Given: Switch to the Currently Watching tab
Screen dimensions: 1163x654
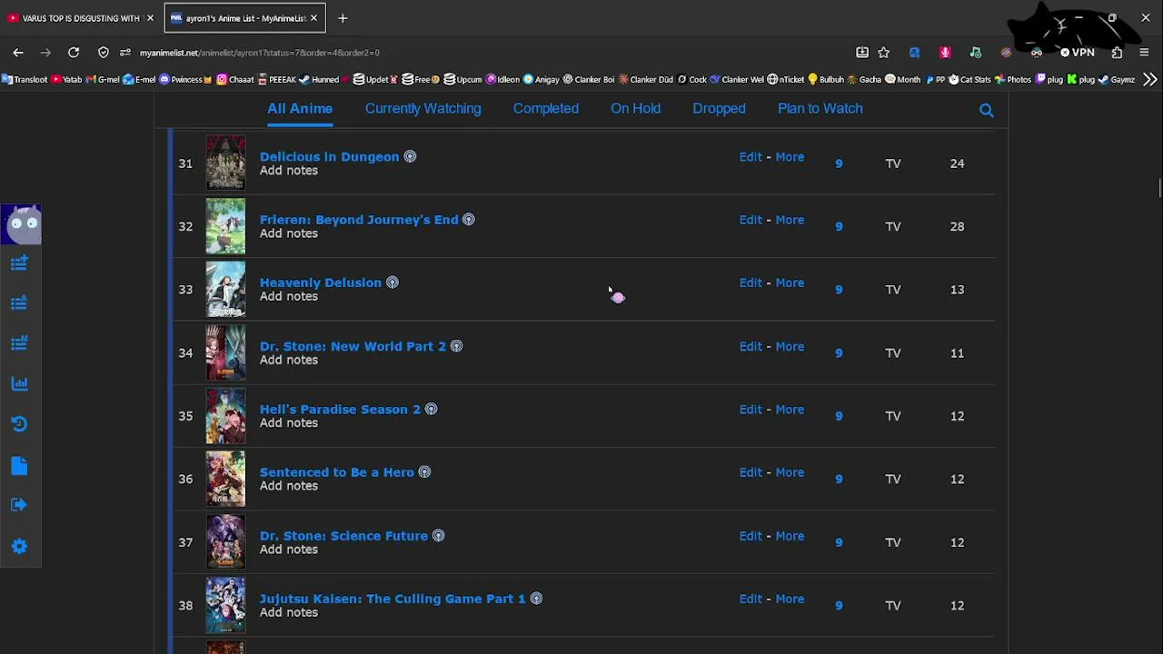Looking at the screenshot, I should pyautogui.click(x=423, y=108).
